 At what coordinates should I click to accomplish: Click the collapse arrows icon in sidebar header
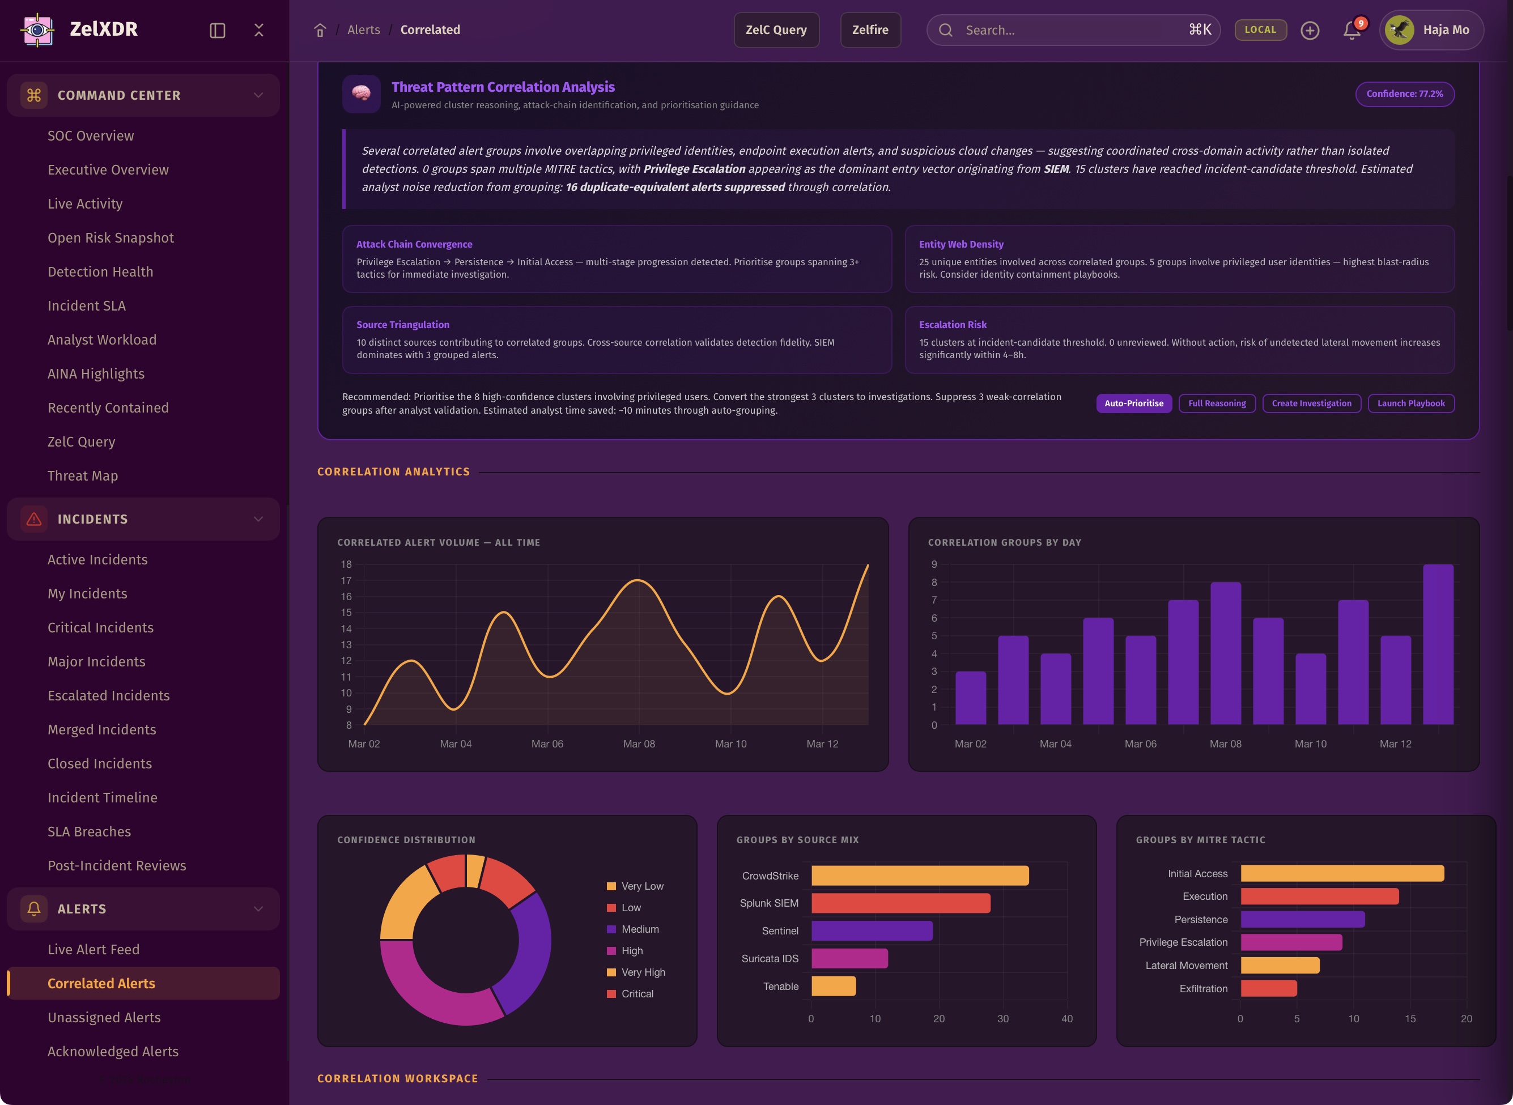click(x=259, y=30)
